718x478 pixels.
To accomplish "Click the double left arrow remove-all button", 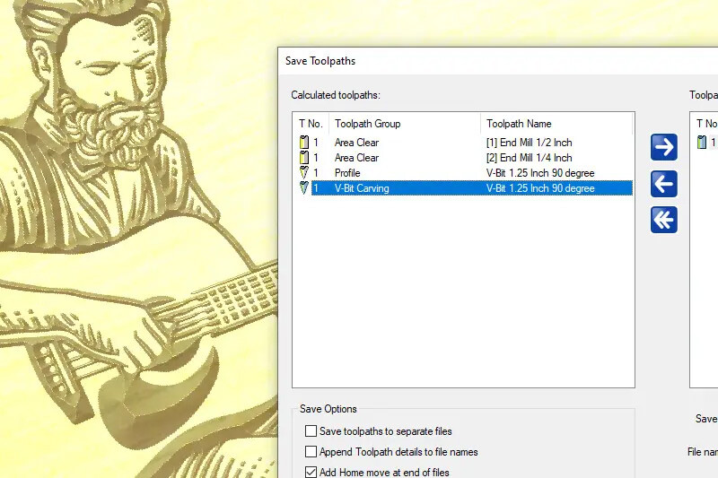I will click(663, 220).
